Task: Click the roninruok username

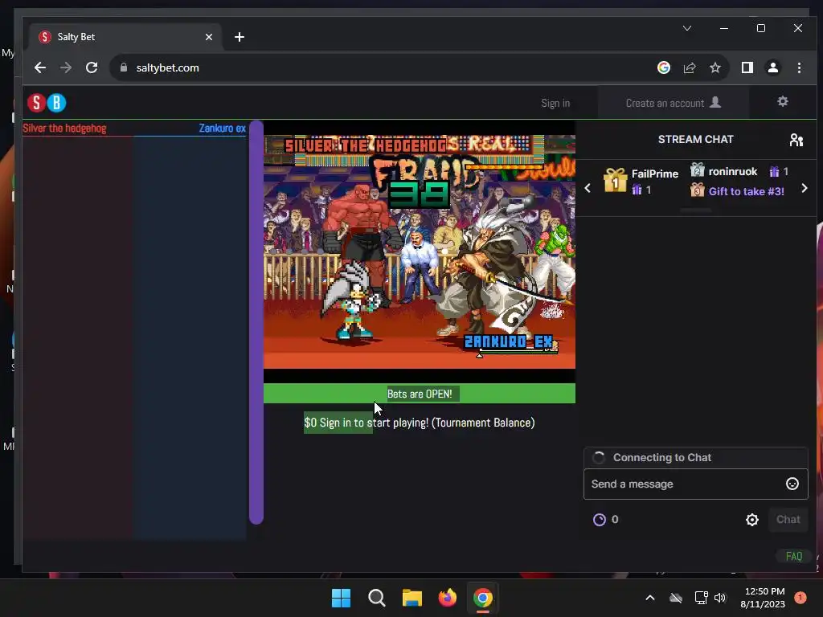Action: [x=733, y=172]
